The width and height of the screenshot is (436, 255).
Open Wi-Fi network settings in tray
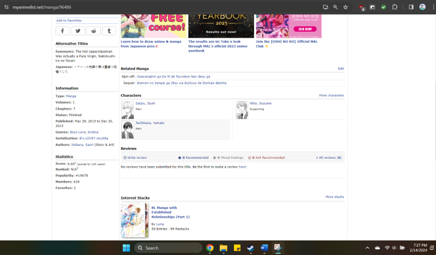(387, 248)
